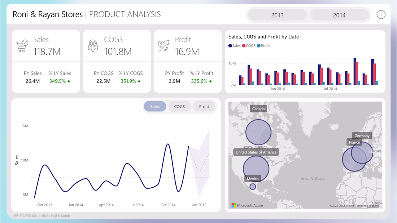
Task: Filter dashboard to year 2013
Action: 277,15
